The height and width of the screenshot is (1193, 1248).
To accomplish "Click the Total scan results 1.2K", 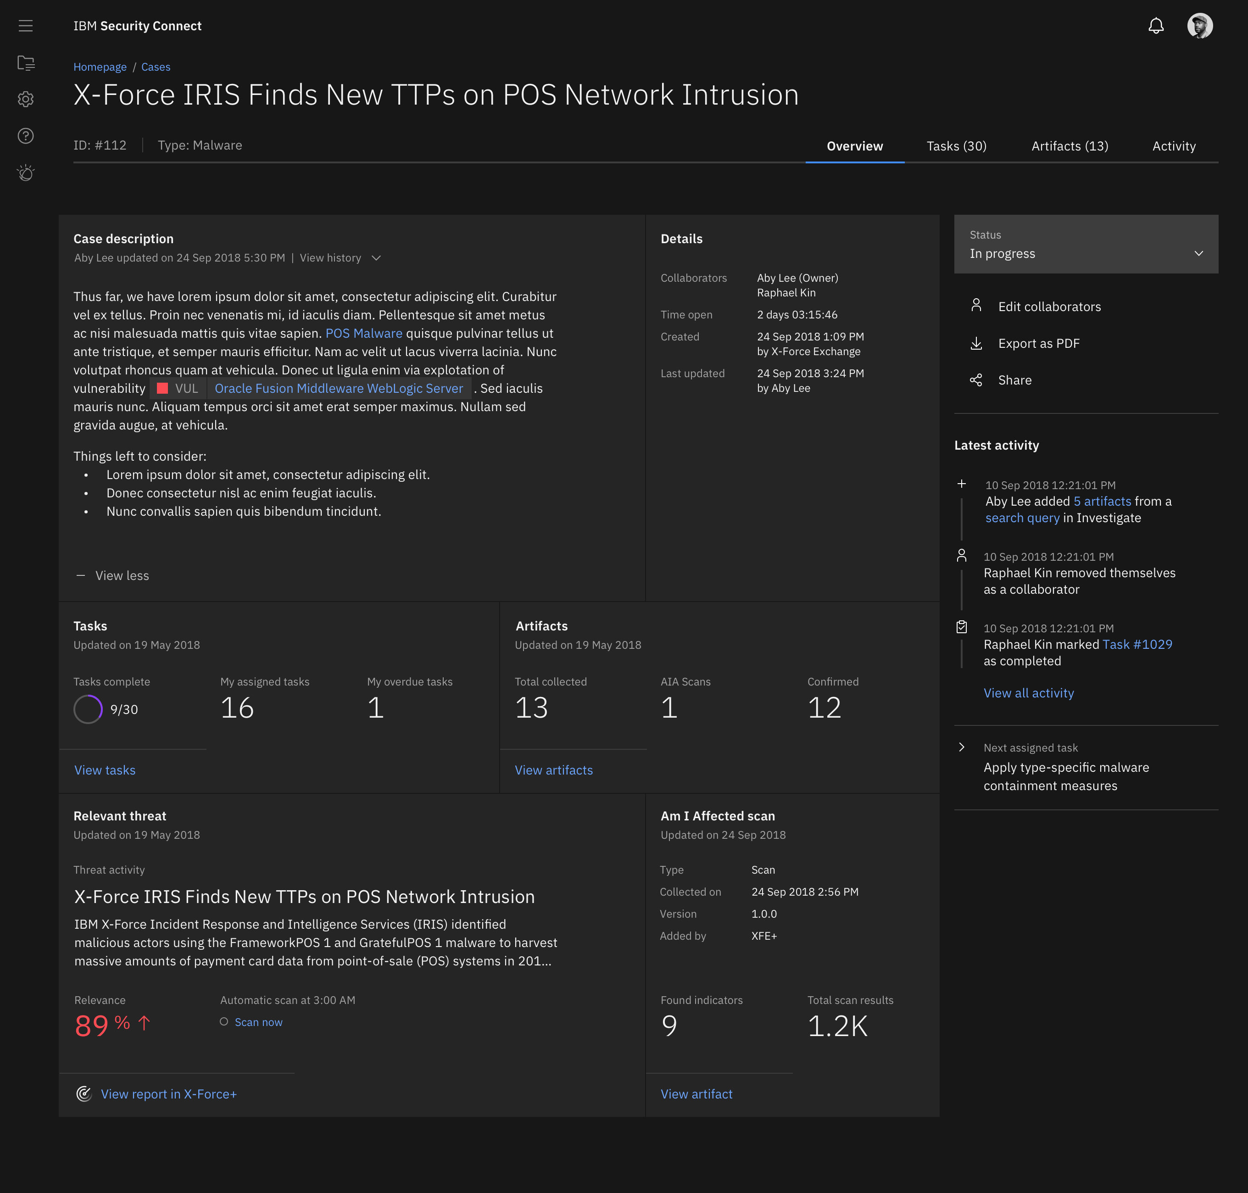I will tap(837, 1026).
